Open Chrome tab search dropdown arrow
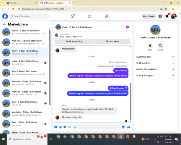 3,3
